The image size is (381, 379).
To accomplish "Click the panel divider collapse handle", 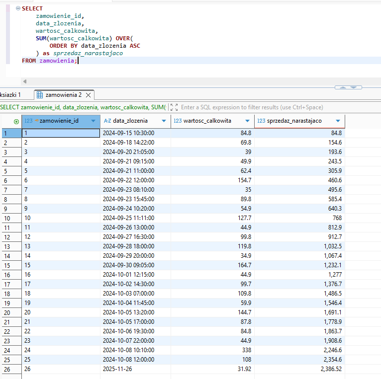I will tap(348, 87).
